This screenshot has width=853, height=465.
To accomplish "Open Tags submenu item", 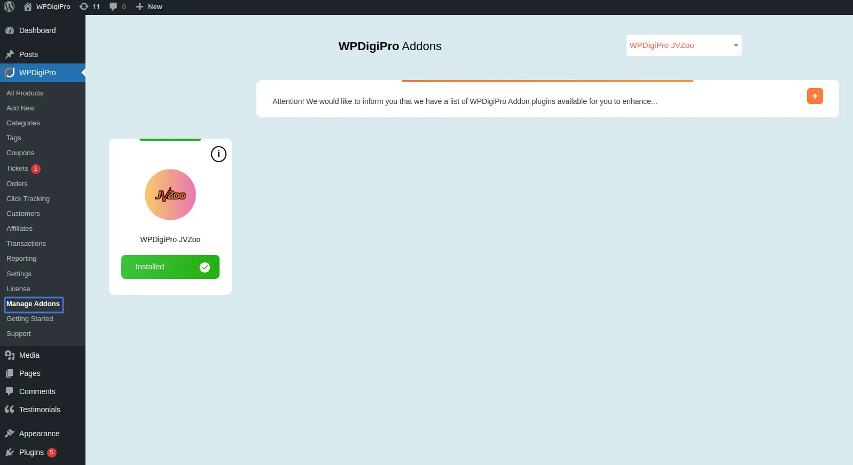I will coord(14,138).
